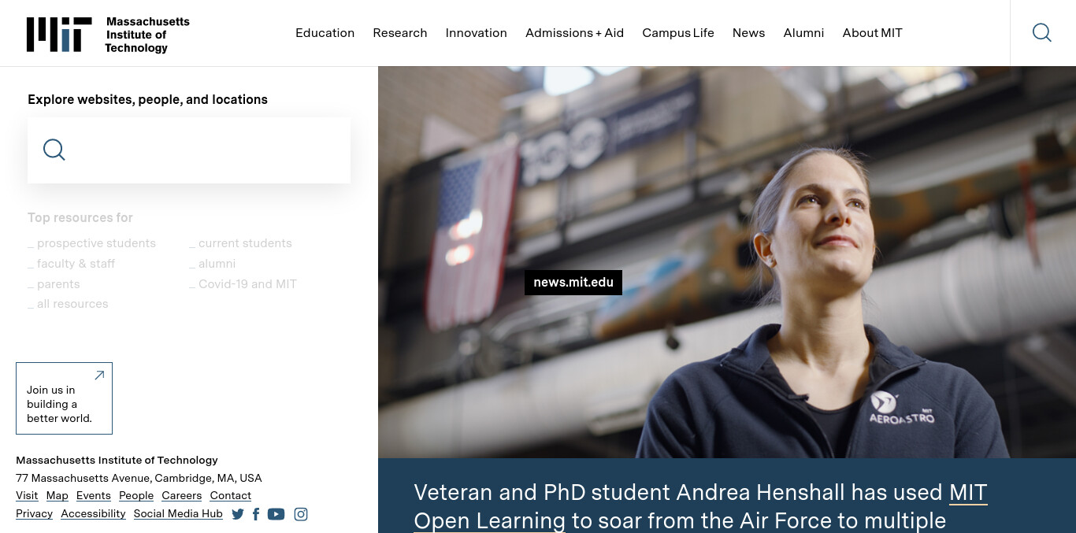This screenshot has width=1076, height=533.
Task: Focus the explore websites search field
Action: tap(189, 150)
